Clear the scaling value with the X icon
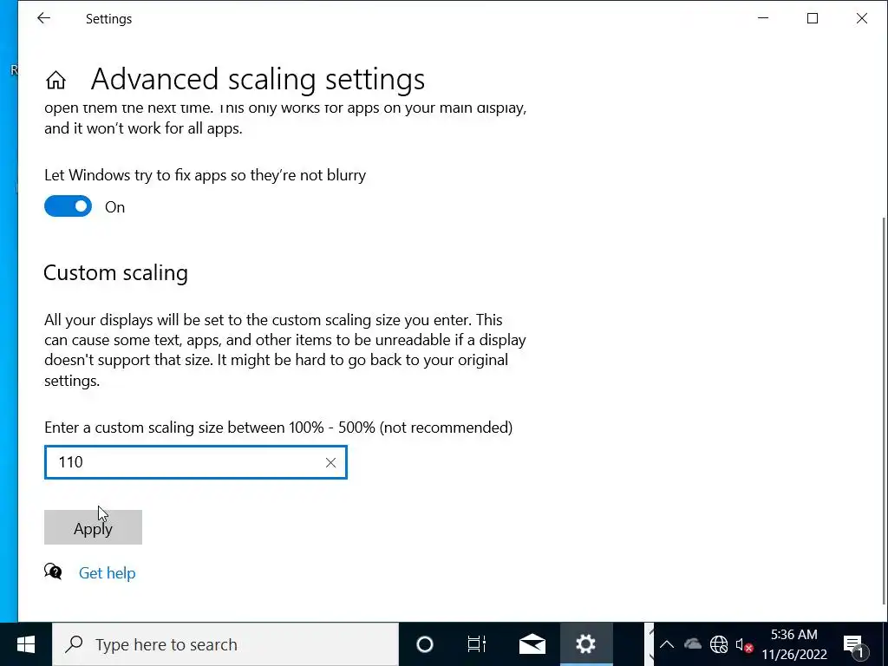 330,463
